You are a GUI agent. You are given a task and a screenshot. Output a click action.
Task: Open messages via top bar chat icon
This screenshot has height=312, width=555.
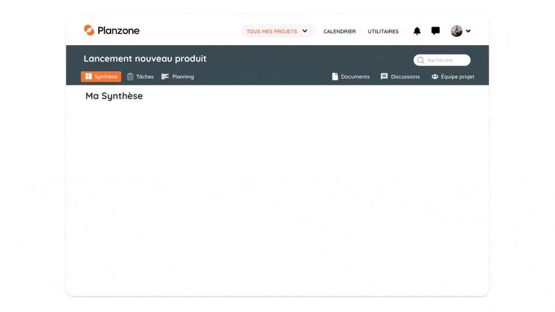[435, 31]
